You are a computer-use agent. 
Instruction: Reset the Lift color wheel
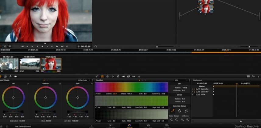pyautogui.click(x=28, y=84)
